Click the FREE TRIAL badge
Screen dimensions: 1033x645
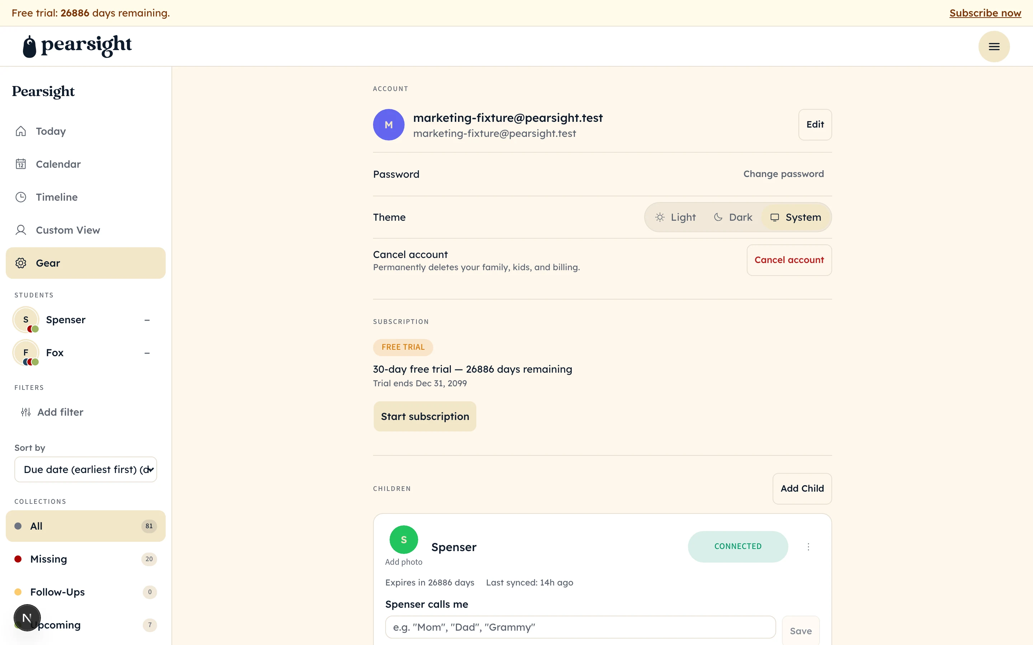coord(403,347)
